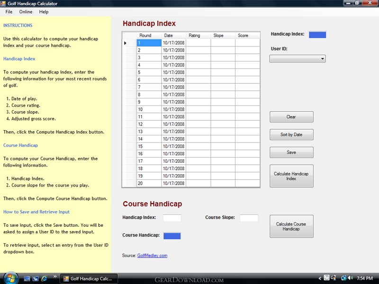379x284 pixels.
Task: Click the app icon in title bar
Action: pos(3,3)
